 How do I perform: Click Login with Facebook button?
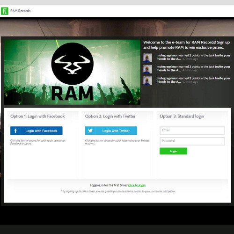(x=37, y=131)
